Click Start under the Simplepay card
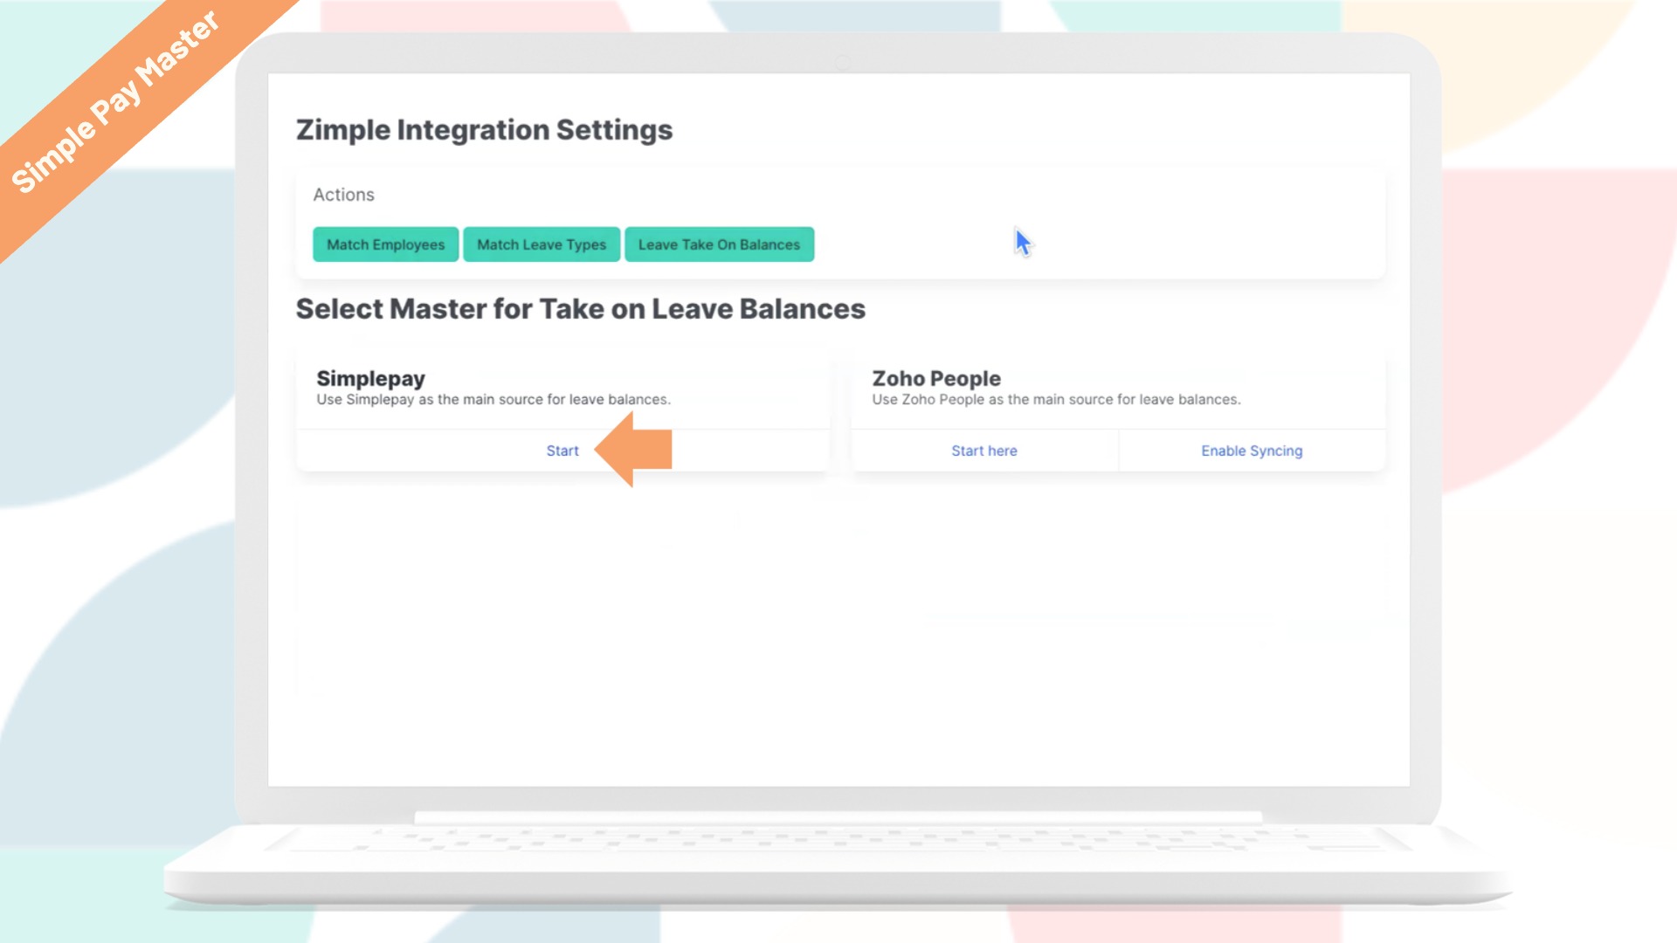 [x=562, y=451]
